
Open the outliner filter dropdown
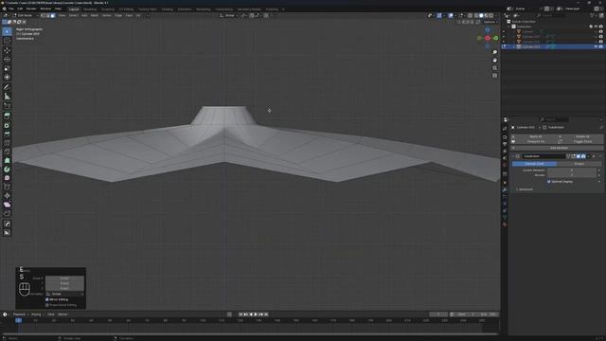pos(594,15)
